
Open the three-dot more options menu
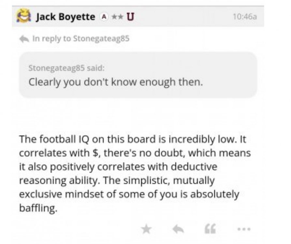point(244,229)
